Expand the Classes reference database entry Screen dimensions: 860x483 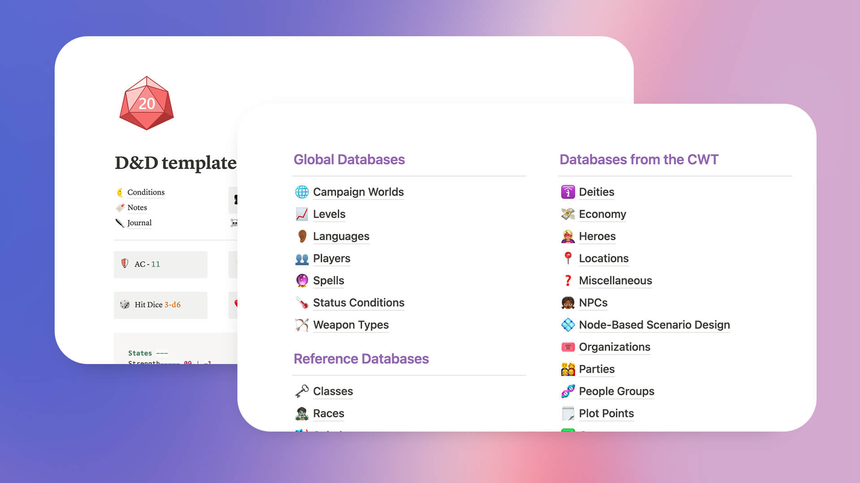coord(332,390)
